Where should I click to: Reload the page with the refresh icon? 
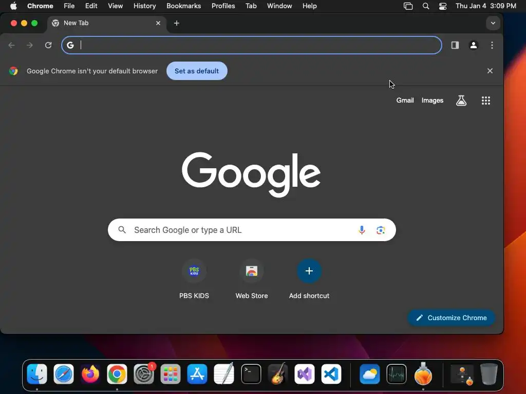(48, 45)
